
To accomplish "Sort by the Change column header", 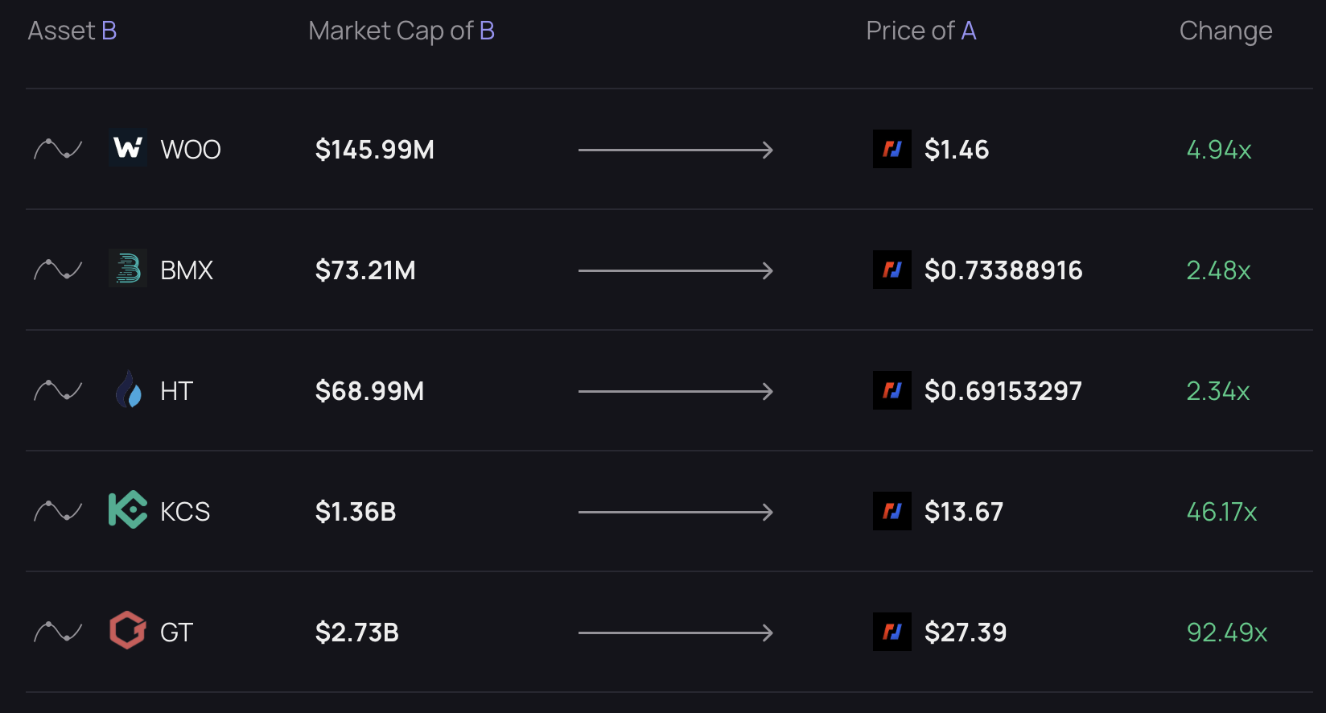I will click(1225, 31).
